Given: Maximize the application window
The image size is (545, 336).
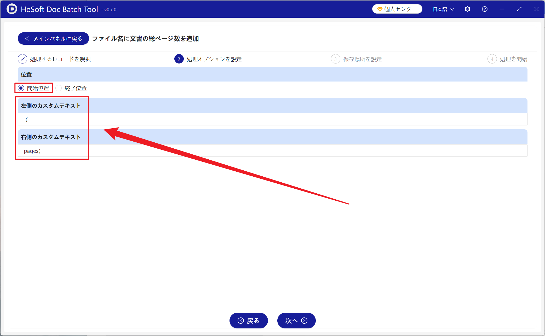Looking at the screenshot, I should (519, 9).
